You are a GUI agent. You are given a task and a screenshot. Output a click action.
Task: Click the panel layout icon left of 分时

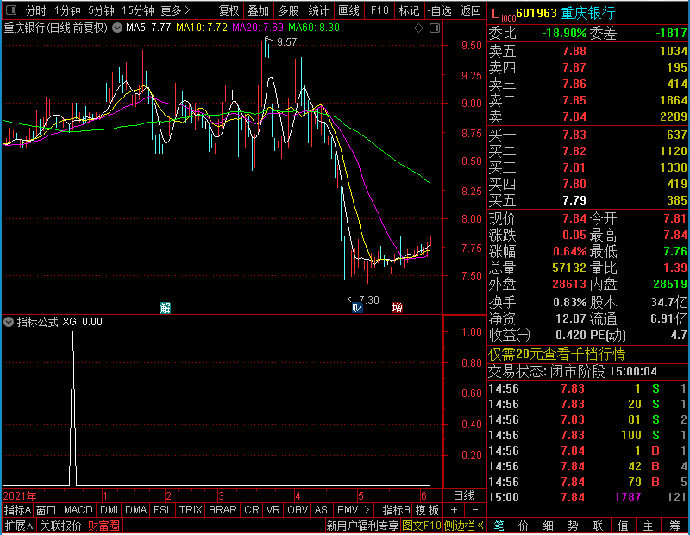(x=11, y=10)
